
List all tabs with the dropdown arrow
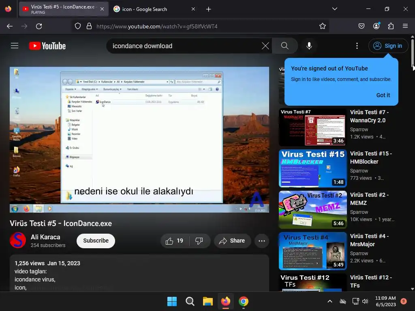pos(334,9)
